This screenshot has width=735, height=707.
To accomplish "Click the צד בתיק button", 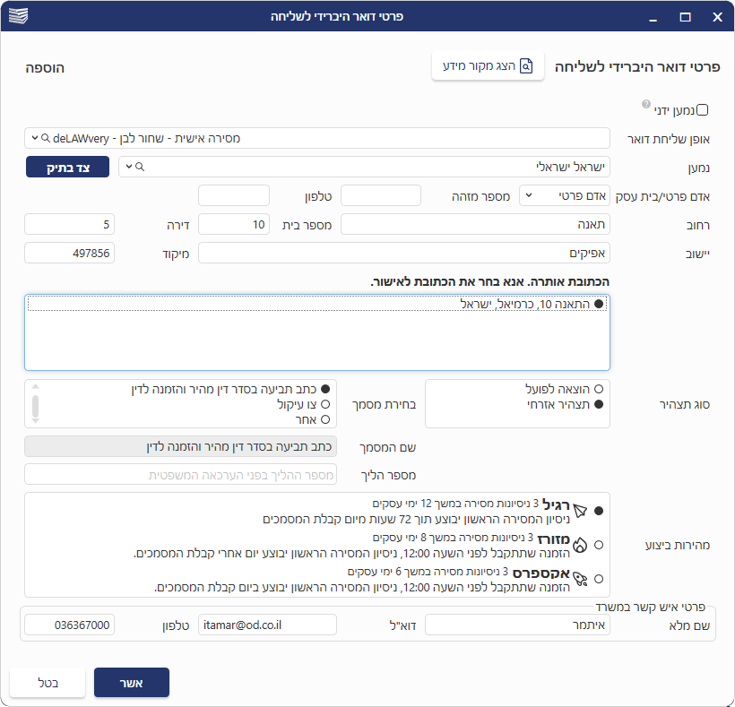I will [67, 168].
